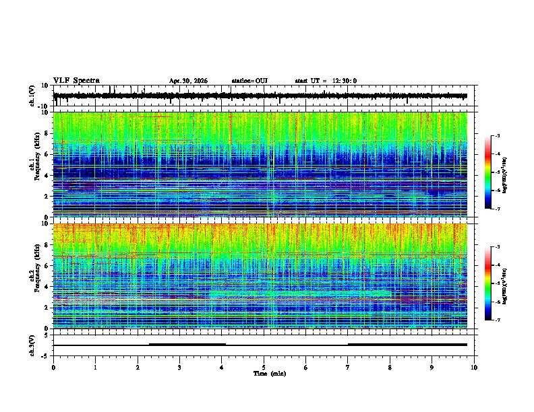Click the 7 minute tick label
The height and width of the screenshot is (412, 534).
348,368
